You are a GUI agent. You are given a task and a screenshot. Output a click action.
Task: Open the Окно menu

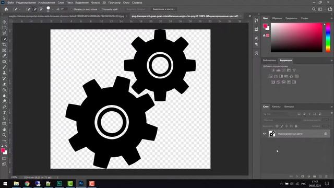(126, 3)
